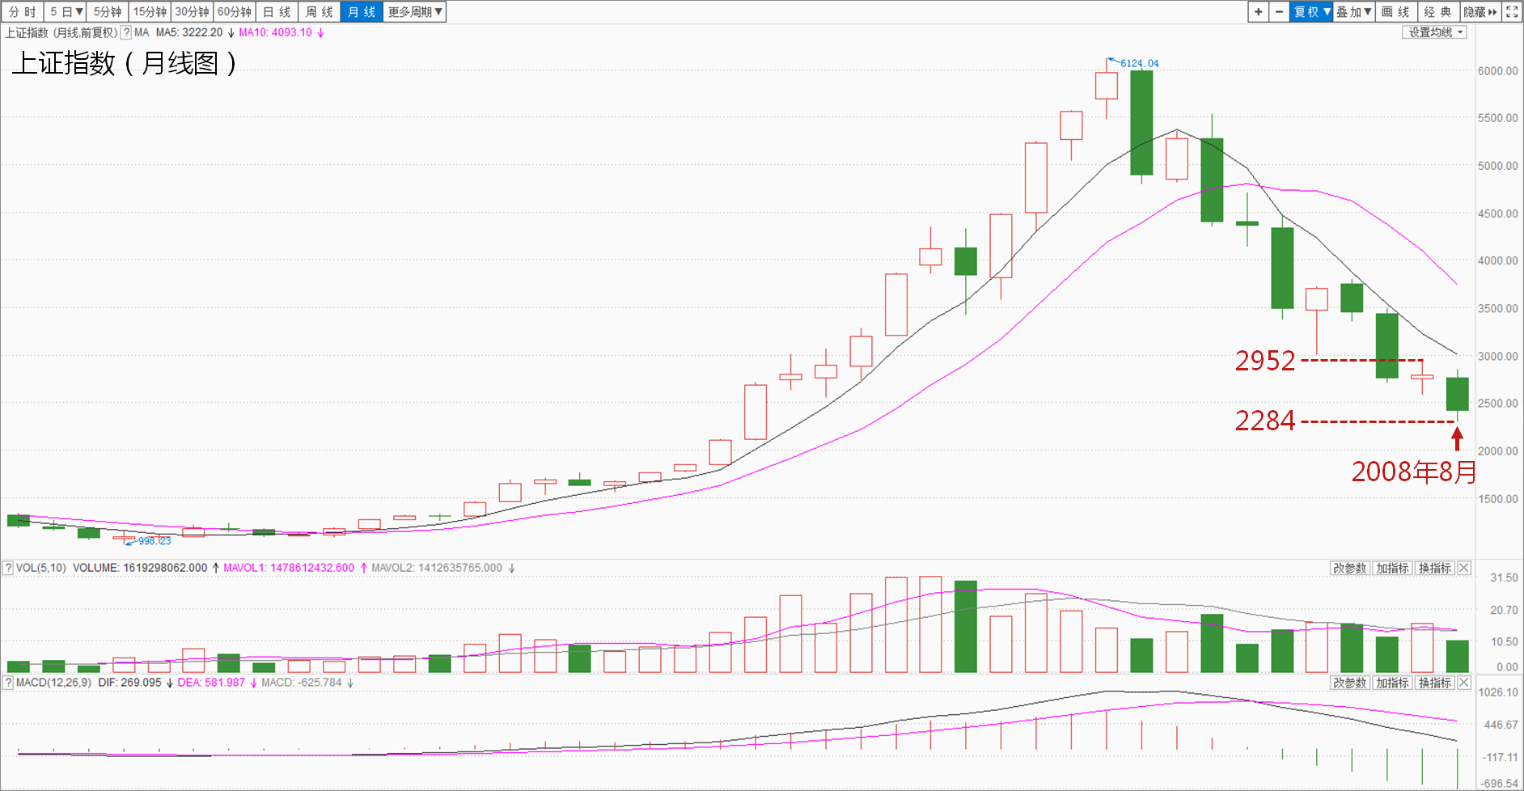
Task: Click the help icon beside 上证指数 MA
Action: point(126,33)
